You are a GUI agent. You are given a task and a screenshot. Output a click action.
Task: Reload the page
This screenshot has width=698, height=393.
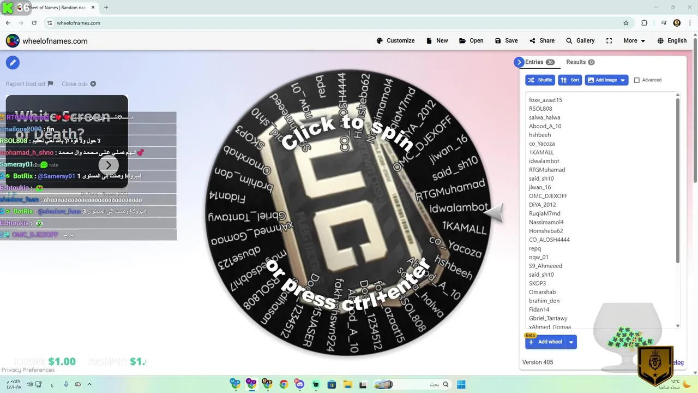(x=34, y=23)
